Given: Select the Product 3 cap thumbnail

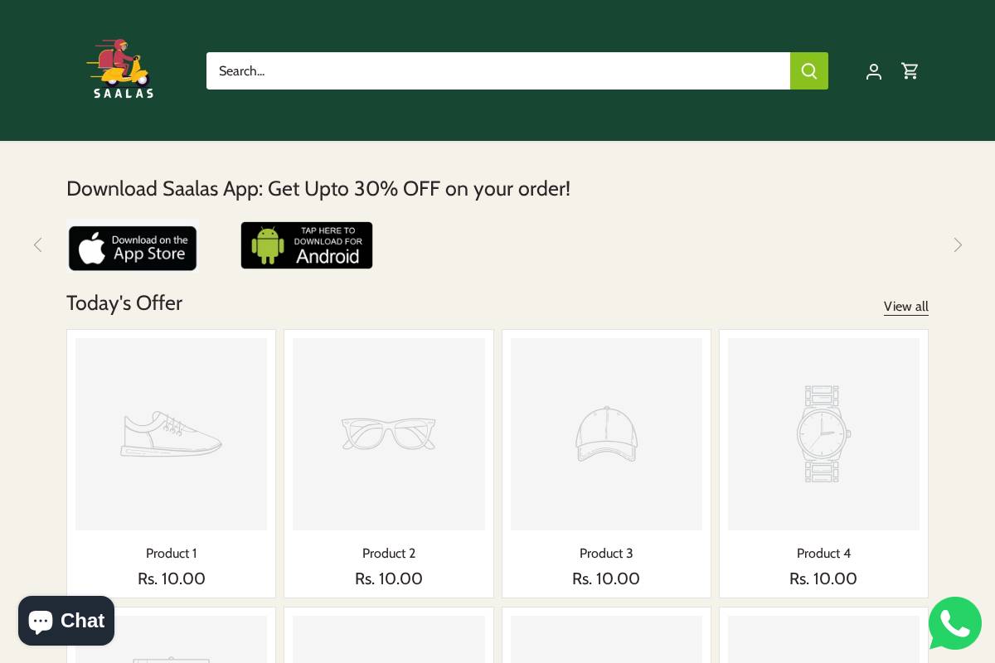Looking at the screenshot, I should click(x=606, y=434).
